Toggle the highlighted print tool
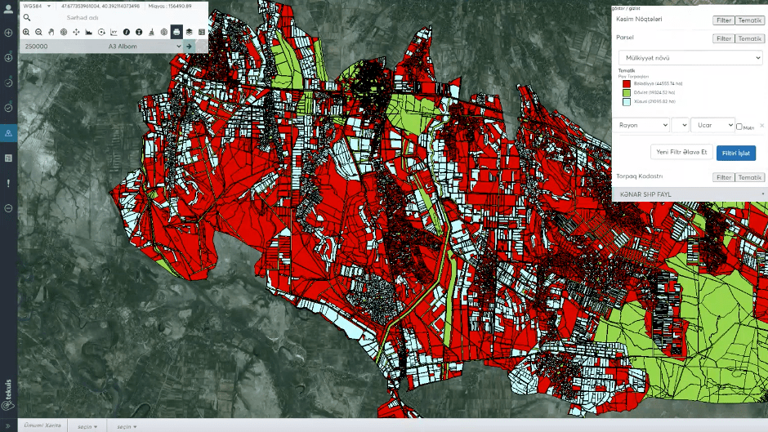This screenshot has height=432, width=768. click(176, 32)
